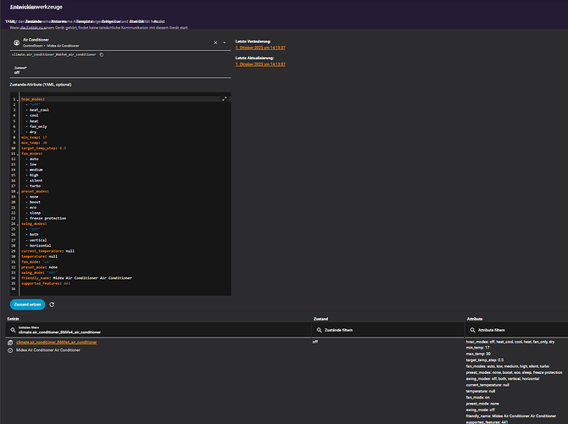The width and height of the screenshot is (568, 424).
Task: Click the search icon in Attribute filter
Action: [473, 330]
